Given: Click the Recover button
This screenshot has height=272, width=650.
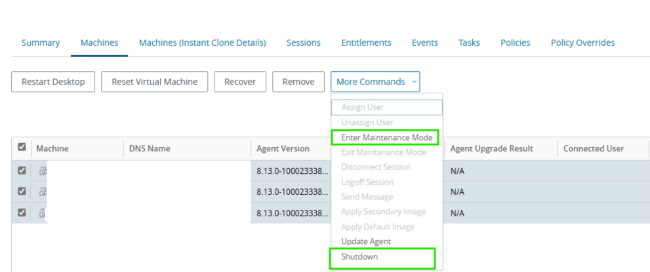Looking at the screenshot, I should pyautogui.click(x=239, y=82).
